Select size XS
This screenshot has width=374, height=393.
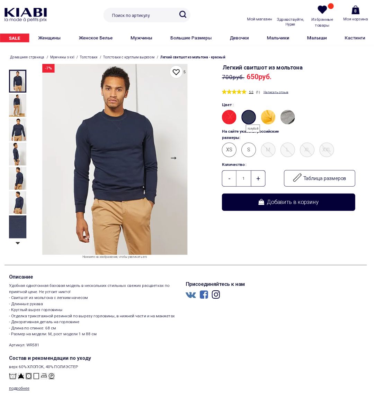(x=229, y=150)
